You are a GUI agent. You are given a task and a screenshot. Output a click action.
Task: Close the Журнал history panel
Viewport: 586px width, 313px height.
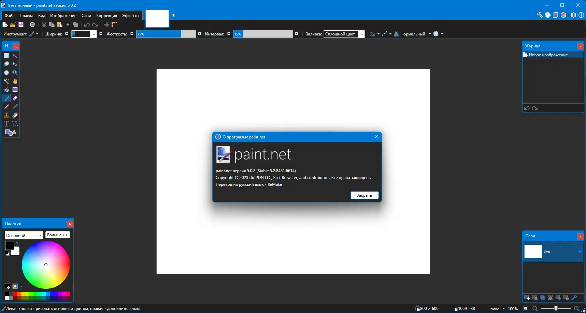[580, 46]
